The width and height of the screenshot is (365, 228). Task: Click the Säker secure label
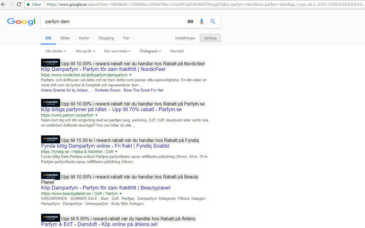pyautogui.click(x=36, y=4)
